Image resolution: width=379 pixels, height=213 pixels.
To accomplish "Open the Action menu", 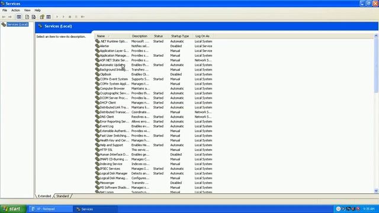I will (x=15, y=11).
